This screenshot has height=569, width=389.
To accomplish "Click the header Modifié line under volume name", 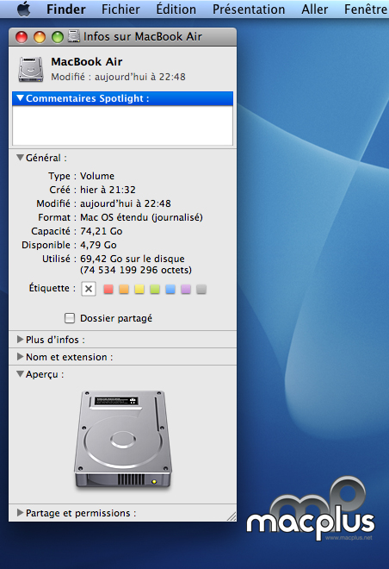I will 118,77.
